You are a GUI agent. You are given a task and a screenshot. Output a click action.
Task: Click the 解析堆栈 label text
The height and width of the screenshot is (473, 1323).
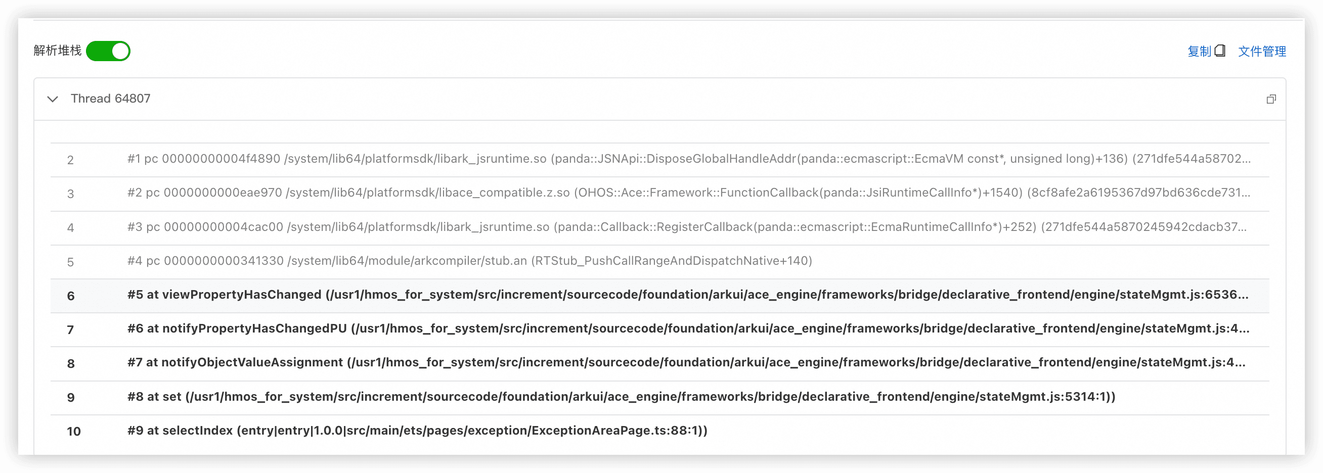coord(58,50)
